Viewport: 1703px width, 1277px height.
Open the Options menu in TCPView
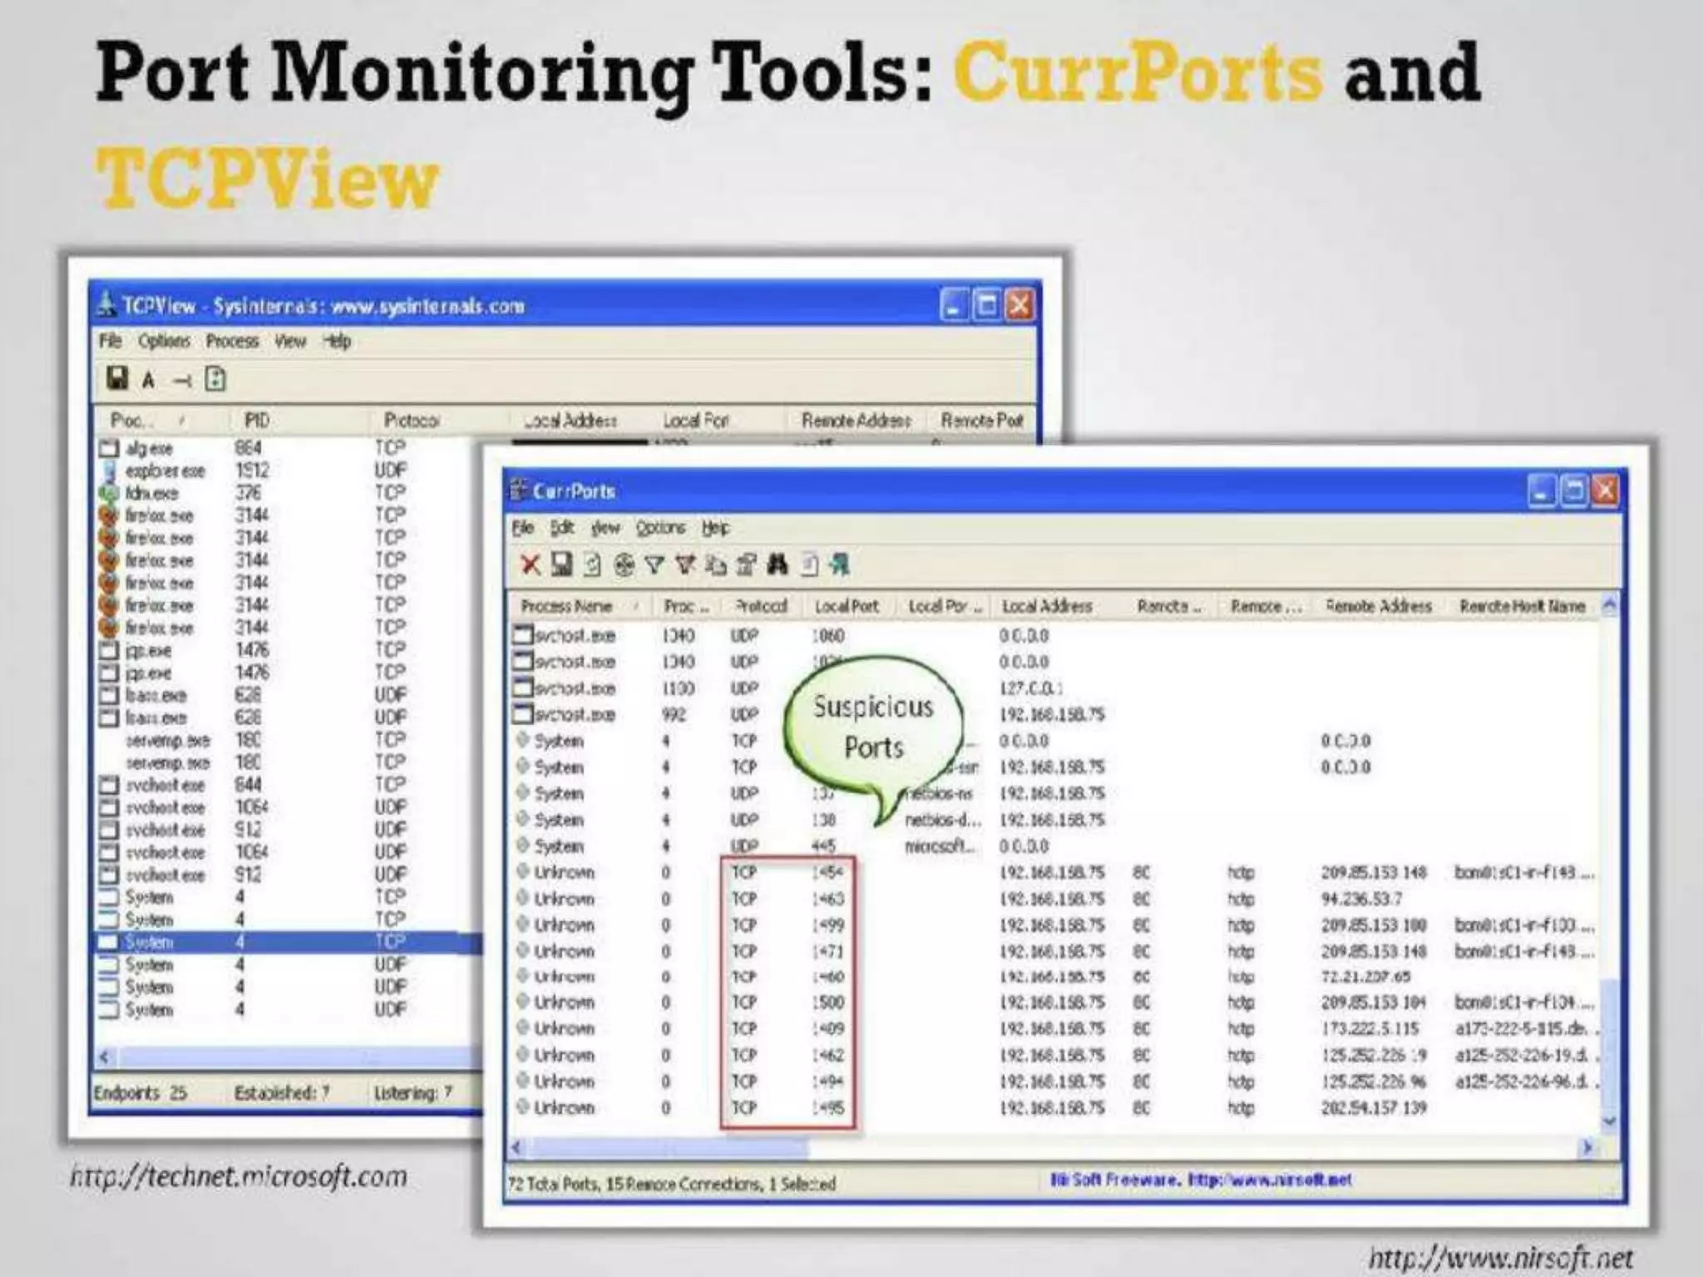(x=164, y=341)
